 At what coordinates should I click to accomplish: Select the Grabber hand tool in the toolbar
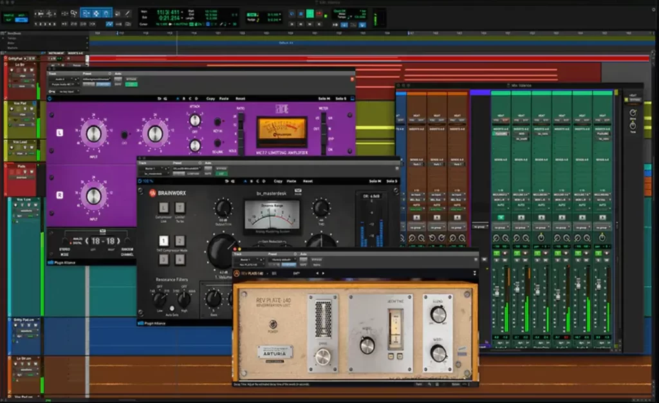106,14
